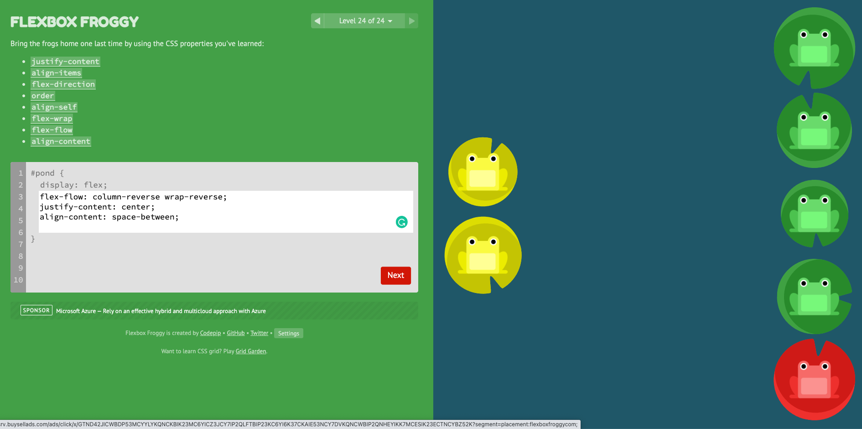Click the justify-content: center line
Image resolution: width=862 pixels, height=429 pixels.
(97, 207)
